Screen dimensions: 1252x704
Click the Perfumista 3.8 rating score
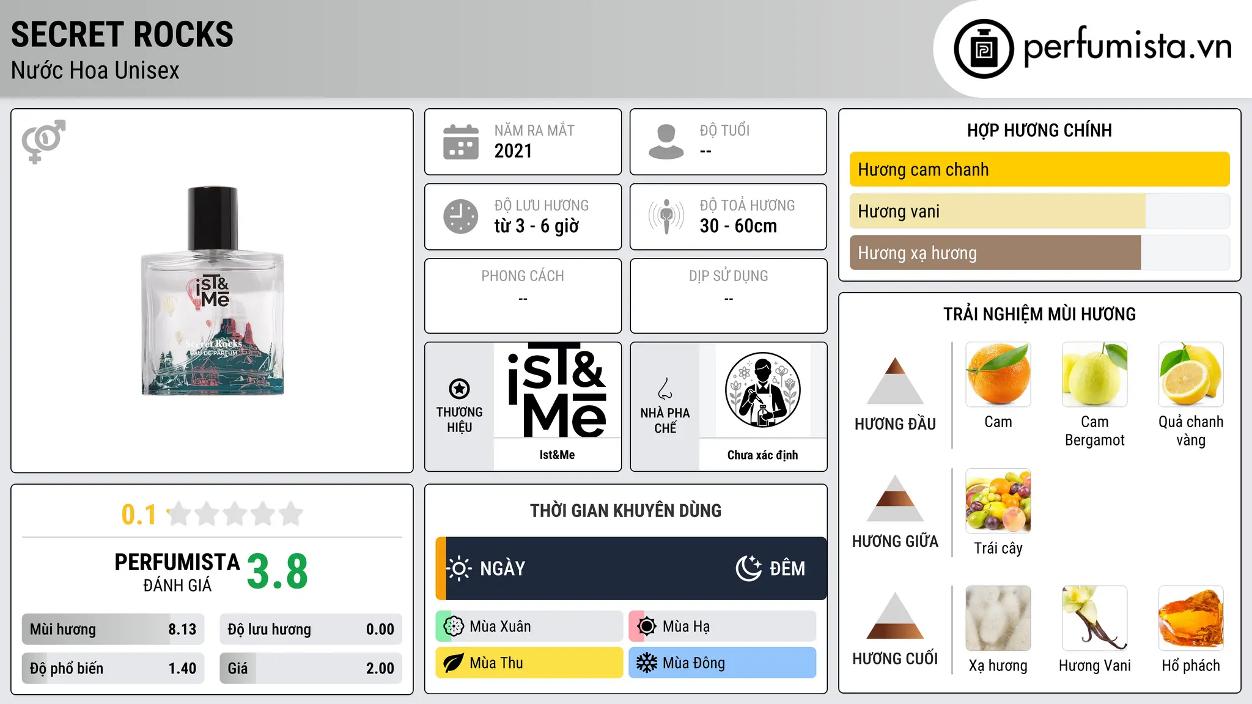[278, 572]
